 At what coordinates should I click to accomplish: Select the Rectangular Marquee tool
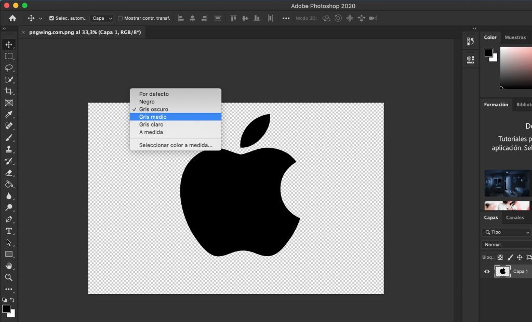(9, 56)
